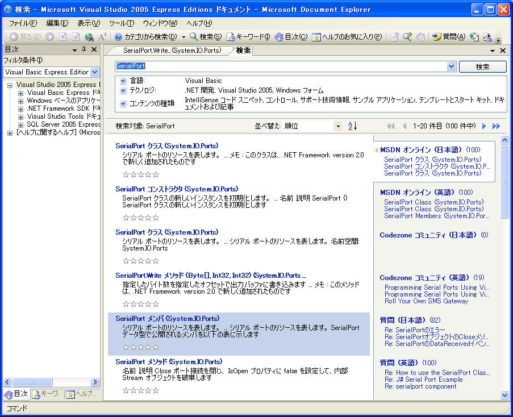Toggle the A-Z sort order icon
The width and height of the screenshot is (513, 417).
point(352,126)
